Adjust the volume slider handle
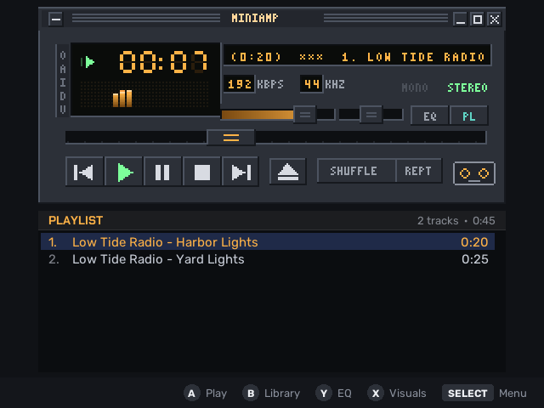This screenshot has width=544, height=408. point(305,115)
